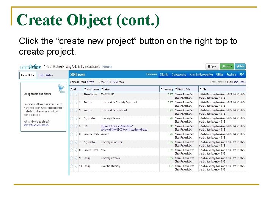Screen dimensions: 273x205
Task: Star row 8 with value Ohio
Action: (71, 150)
